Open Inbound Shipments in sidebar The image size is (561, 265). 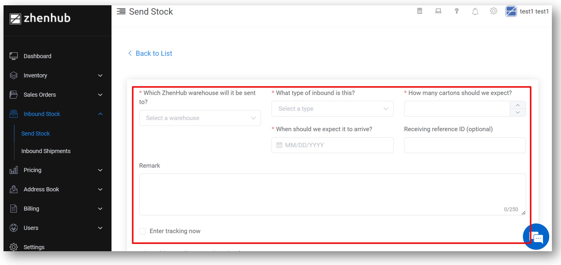pos(46,151)
